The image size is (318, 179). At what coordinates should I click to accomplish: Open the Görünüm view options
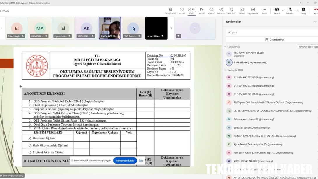(221, 11)
